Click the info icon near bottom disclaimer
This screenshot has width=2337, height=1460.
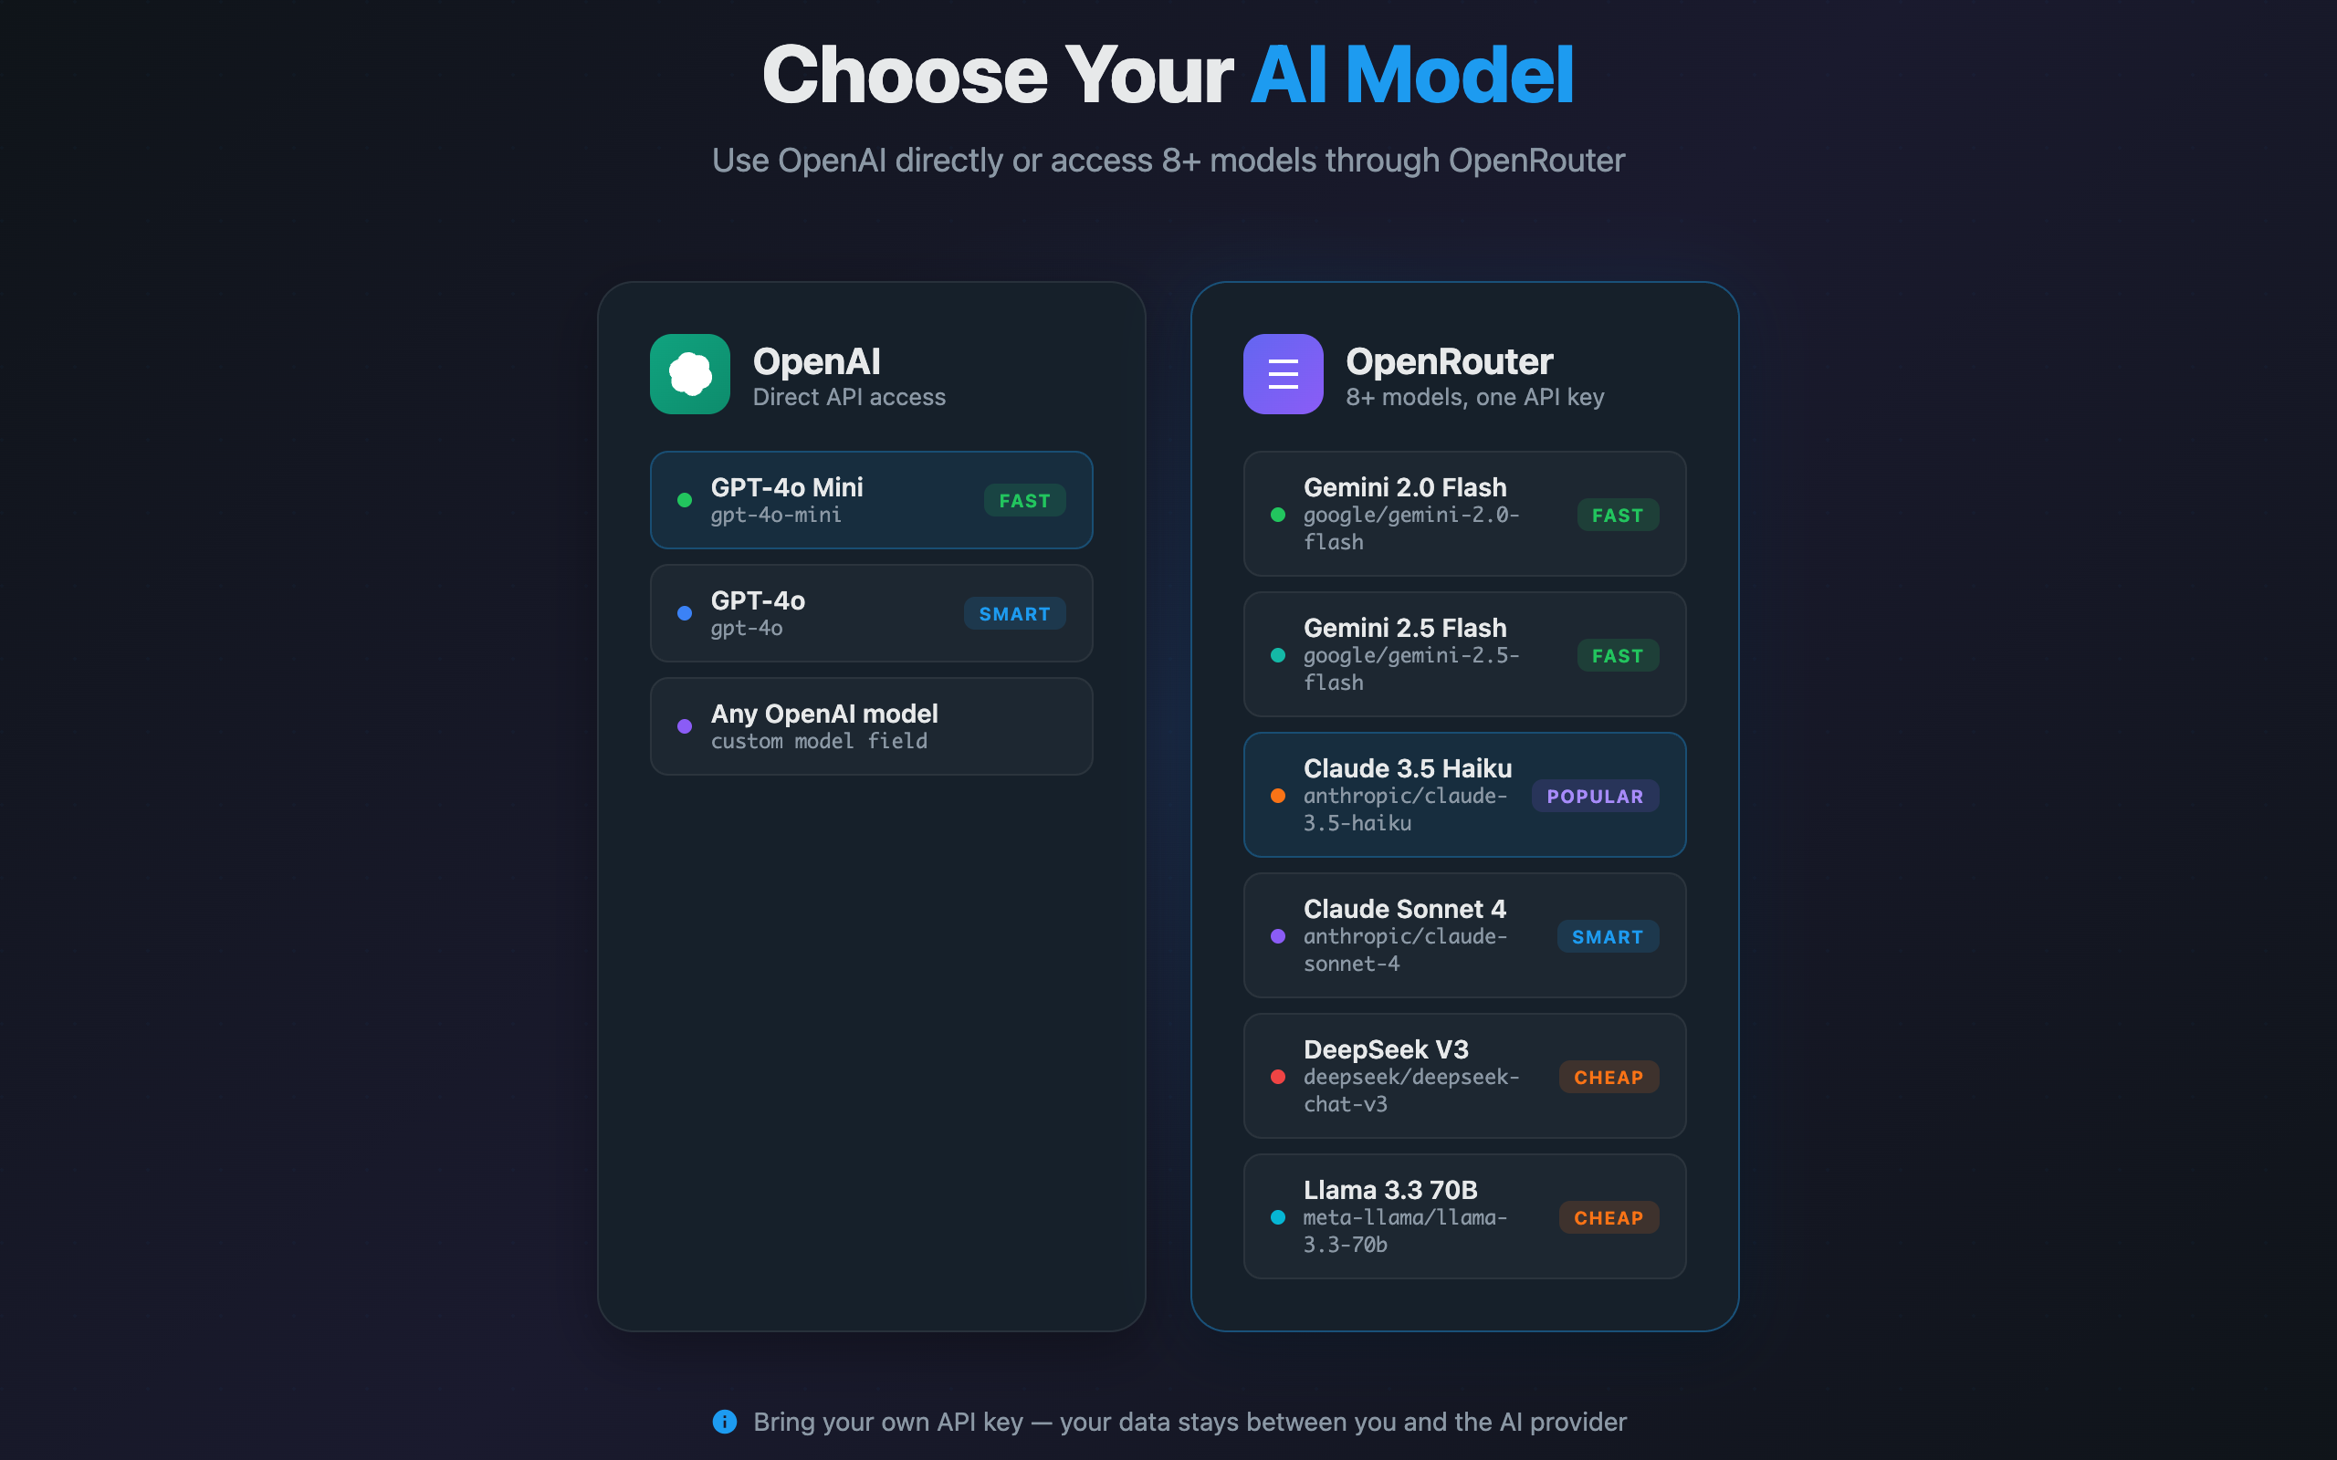[723, 1423]
